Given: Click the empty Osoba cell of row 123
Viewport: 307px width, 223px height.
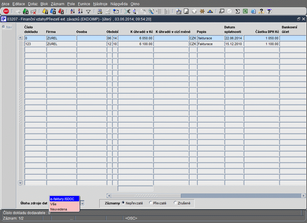Looking at the screenshot, I should (x=91, y=44).
